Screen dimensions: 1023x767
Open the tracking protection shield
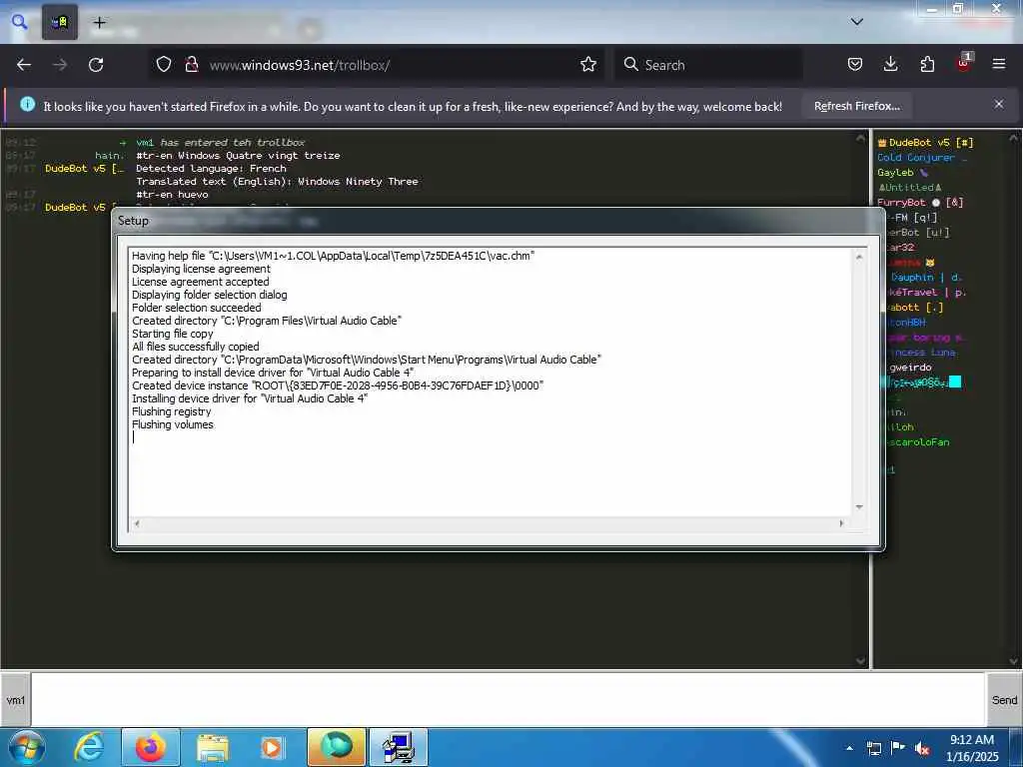click(164, 65)
